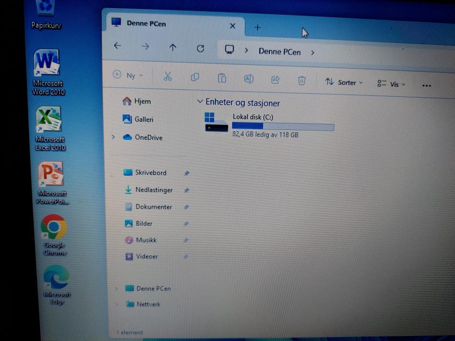Navigate up one folder level
Viewport: 455px width, 341px height.
(x=173, y=47)
